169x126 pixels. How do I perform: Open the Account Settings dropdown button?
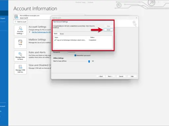click(20, 31)
